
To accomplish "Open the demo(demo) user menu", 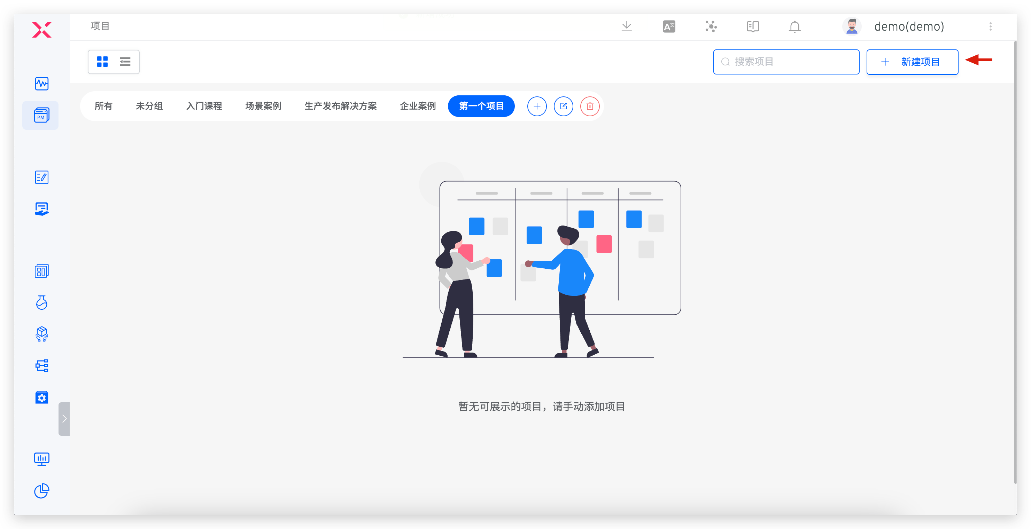I will tap(908, 27).
